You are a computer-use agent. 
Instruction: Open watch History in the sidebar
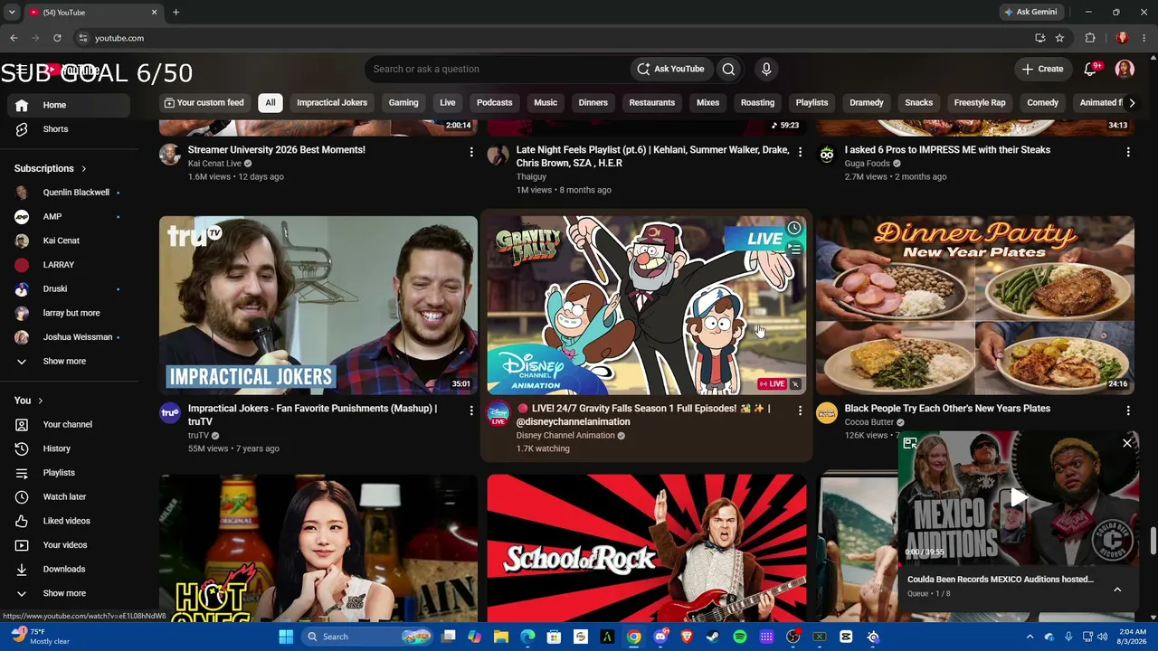[69, 448]
